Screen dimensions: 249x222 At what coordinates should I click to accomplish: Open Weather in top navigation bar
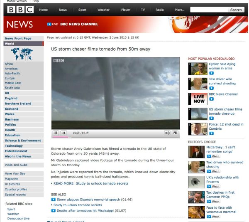click(x=103, y=10)
